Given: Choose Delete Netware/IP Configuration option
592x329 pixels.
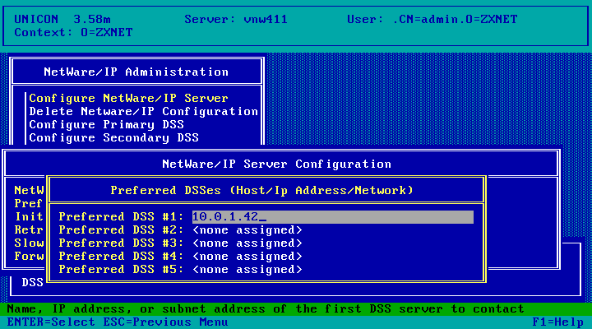Looking at the screenshot, I should pyautogui.click(x=143, y=111).
